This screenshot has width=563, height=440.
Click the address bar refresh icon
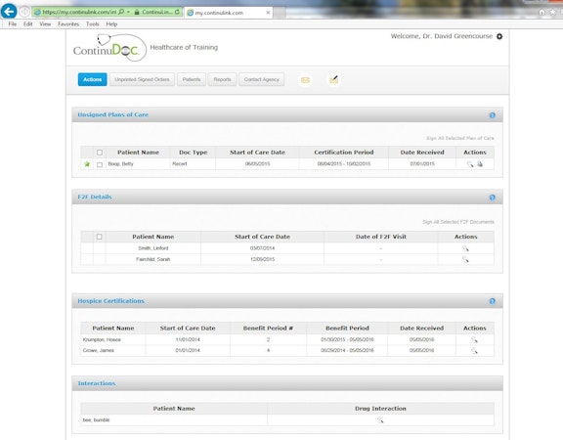click(177, 12)
